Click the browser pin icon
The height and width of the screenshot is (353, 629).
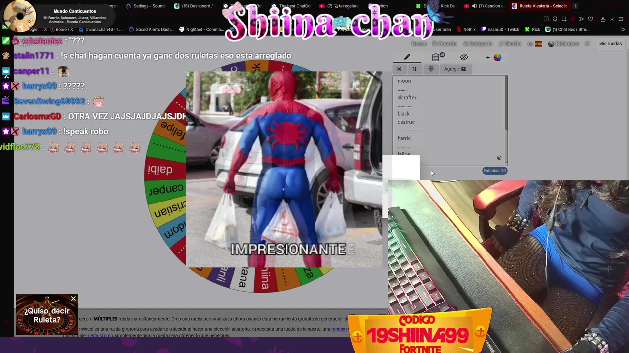(555, 19)
